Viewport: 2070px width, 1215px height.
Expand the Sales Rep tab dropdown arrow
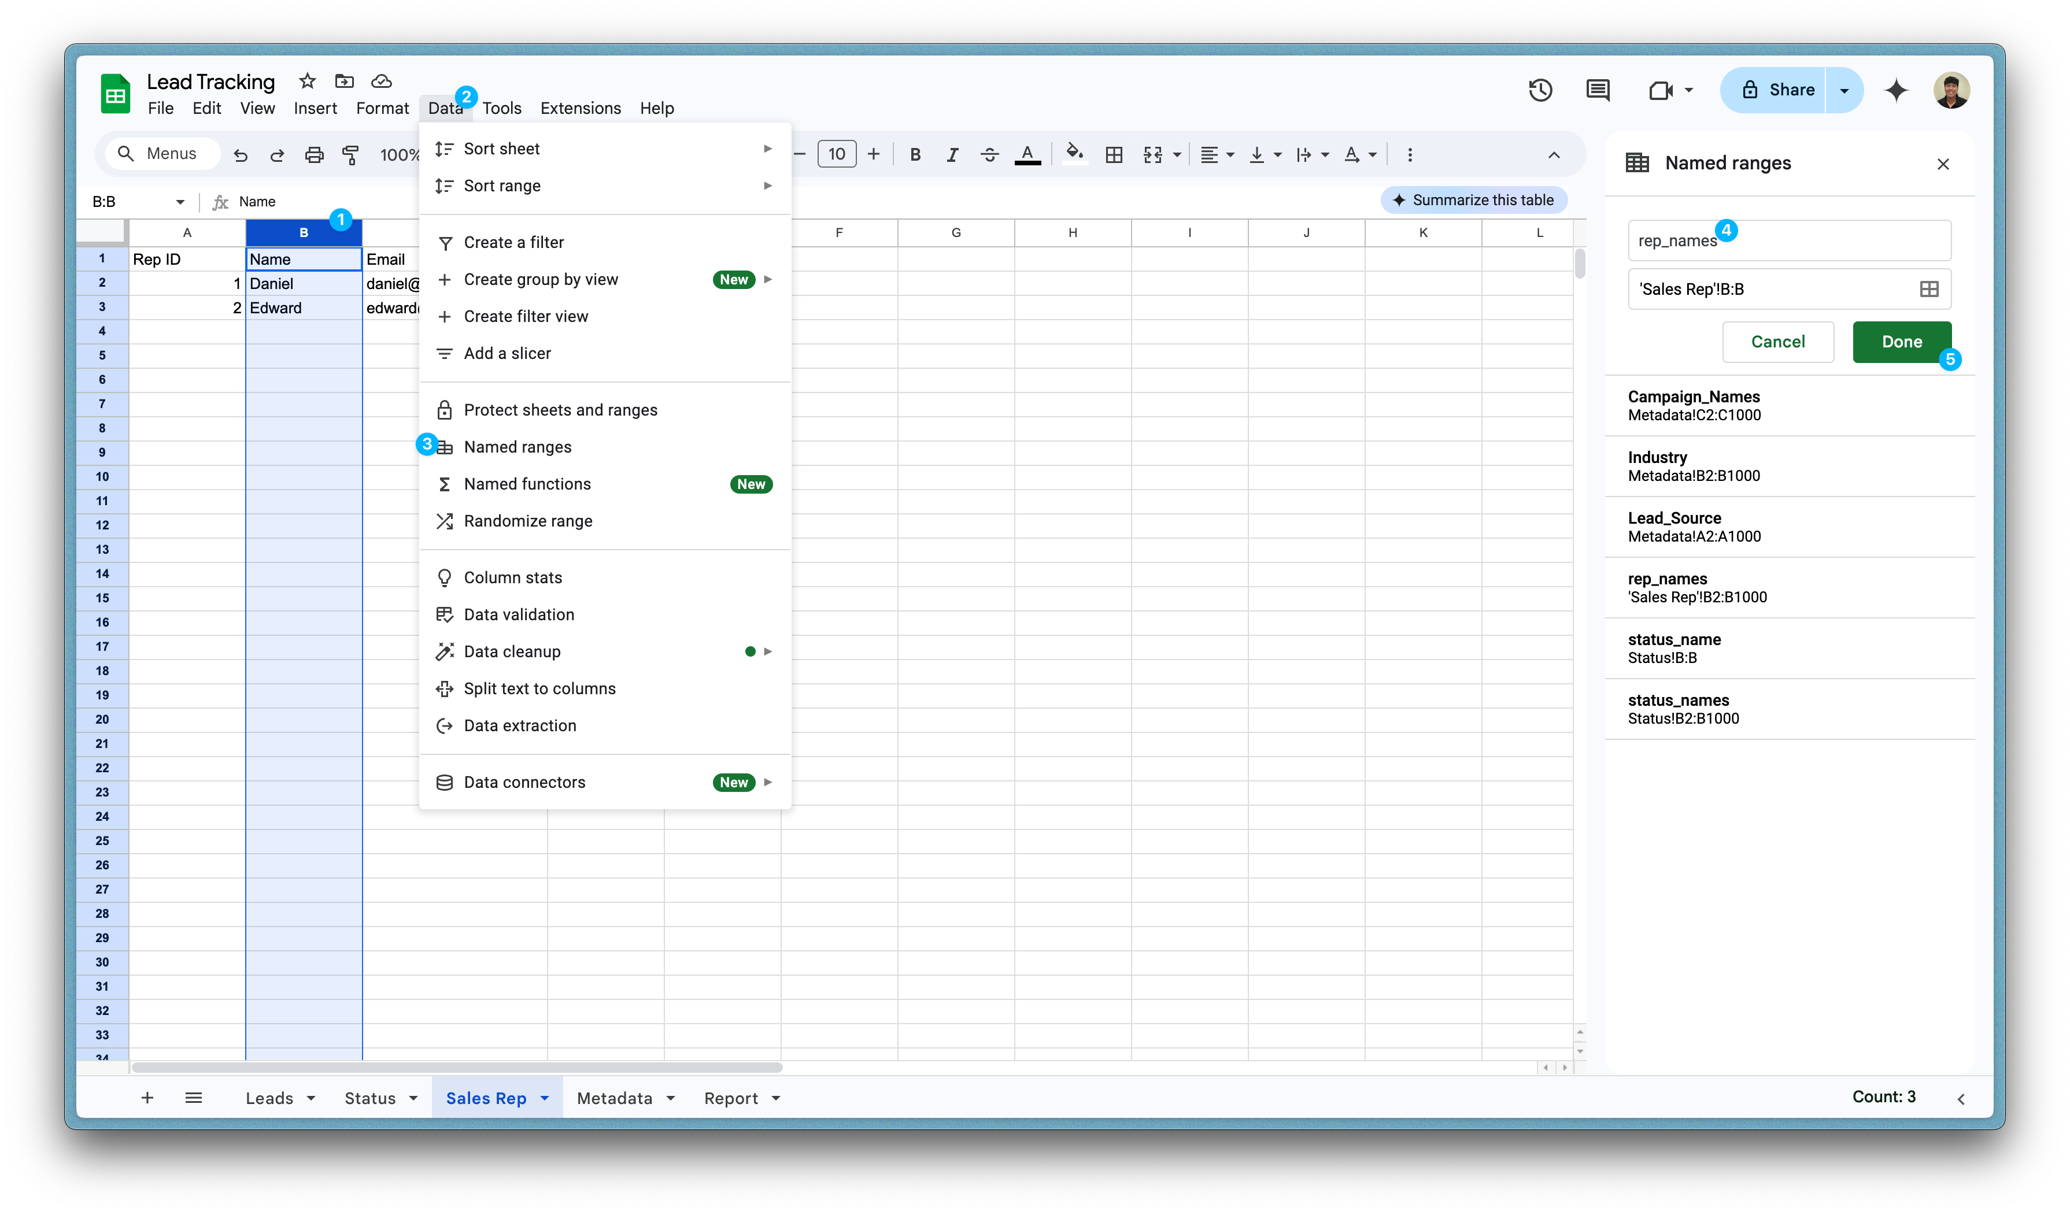(545, 1098)
